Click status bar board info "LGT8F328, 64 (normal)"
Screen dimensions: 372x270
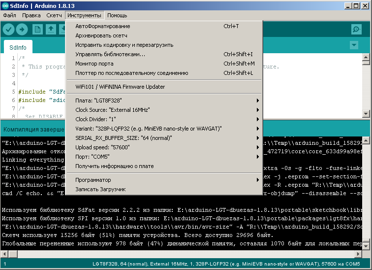226,264
